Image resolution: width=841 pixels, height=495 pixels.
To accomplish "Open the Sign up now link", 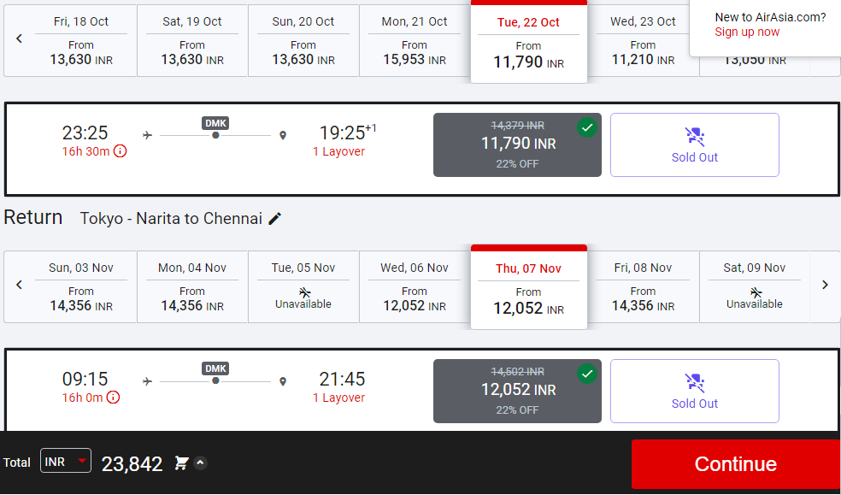I will (x=747, y=32).
